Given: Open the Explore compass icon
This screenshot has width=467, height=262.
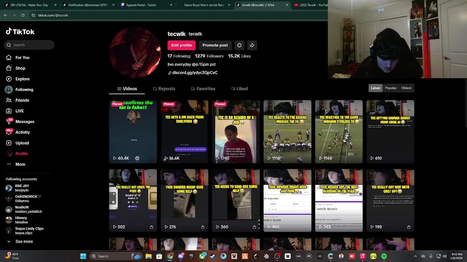Looking at the screenshot, I should [9, 79].
